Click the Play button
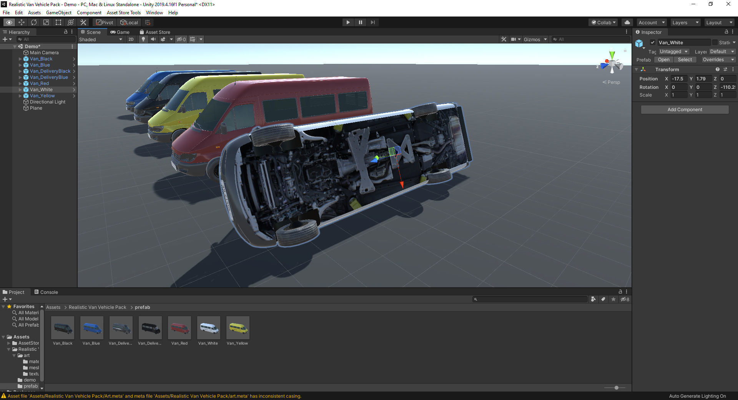The height and width of the screenshot is (400, 738). click(348, 22)
